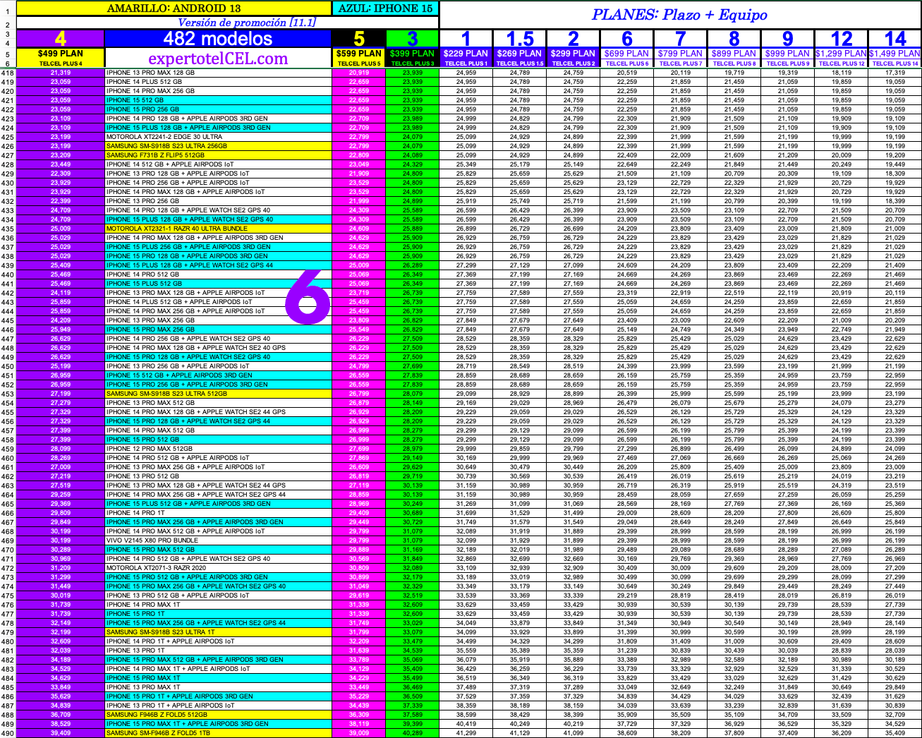922x738 pixels.
Task: Click the cell reading exactly 'IPHONE 15 PRO MAX 1T'
Action: tap(218, 678)
